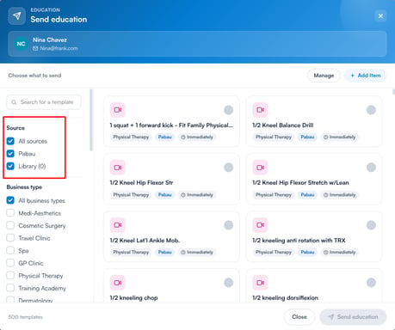Click Physical Therapy tag on 1/2 kneeling anti rotation

[x=274, y=253]
